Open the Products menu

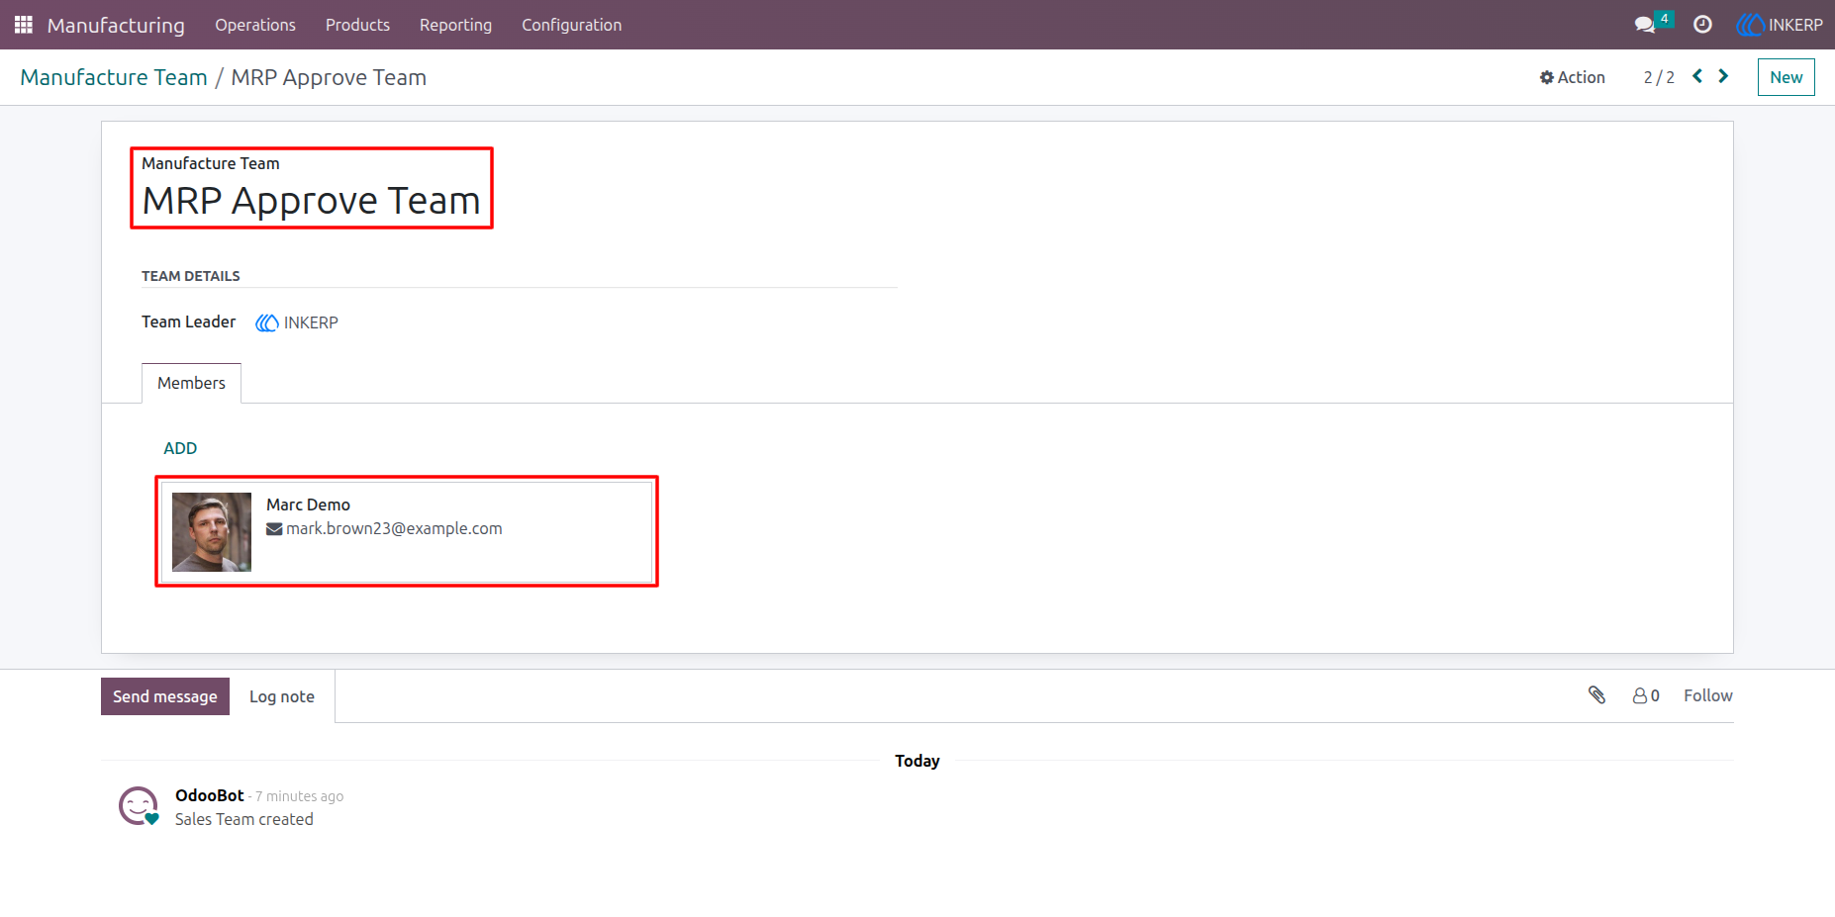[357, 25]
